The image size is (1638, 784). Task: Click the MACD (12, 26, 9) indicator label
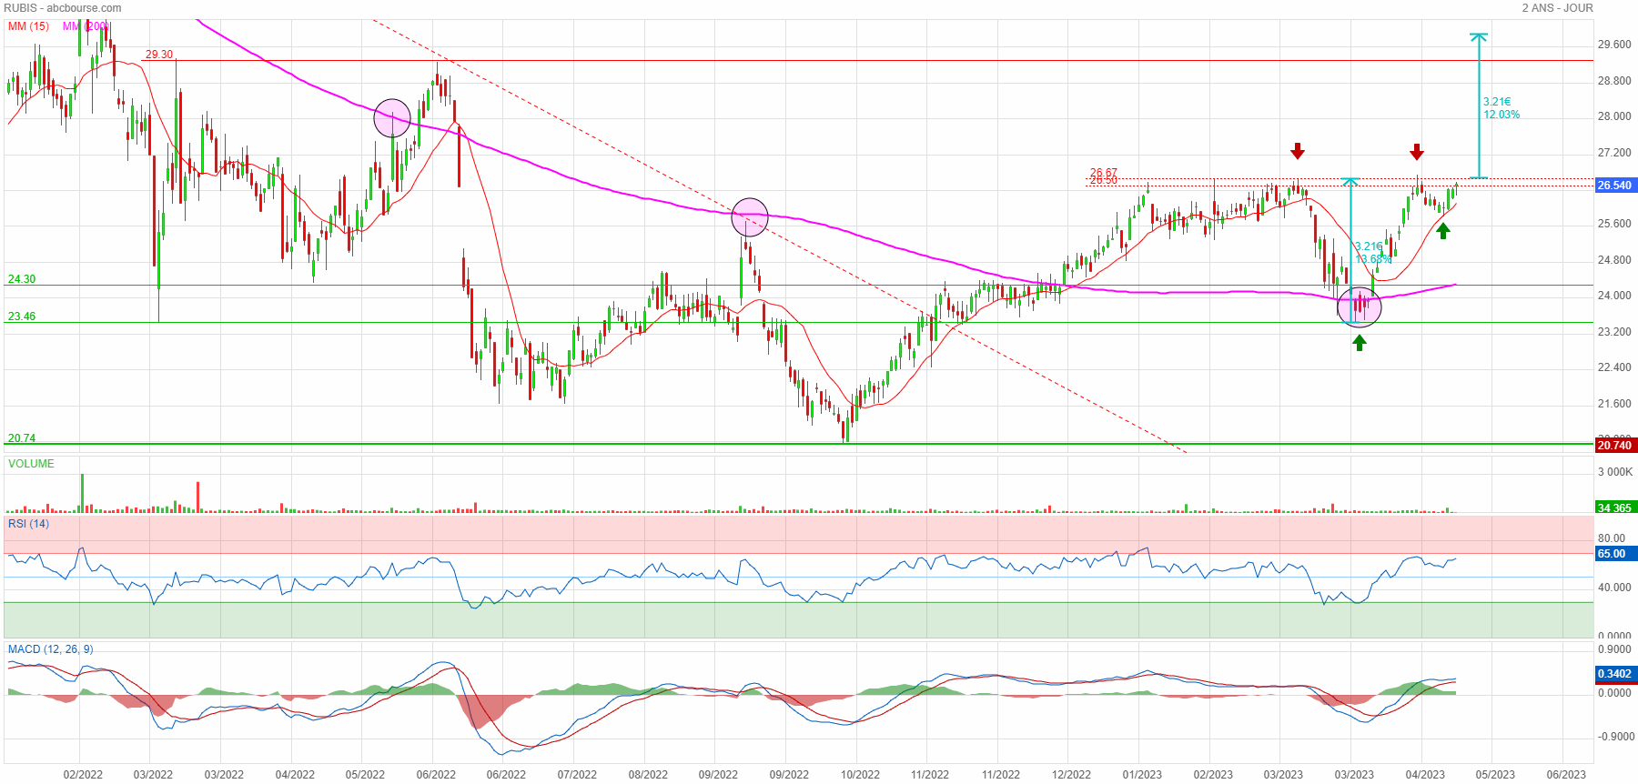tap(50, 649)
